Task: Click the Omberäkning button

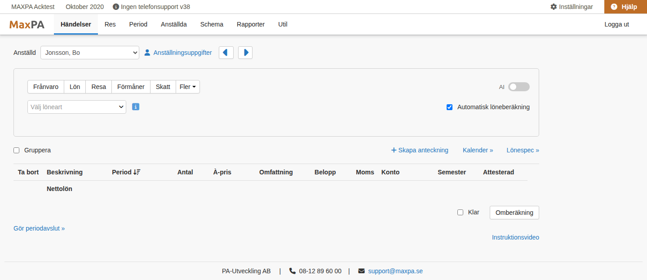Action: 514,213
